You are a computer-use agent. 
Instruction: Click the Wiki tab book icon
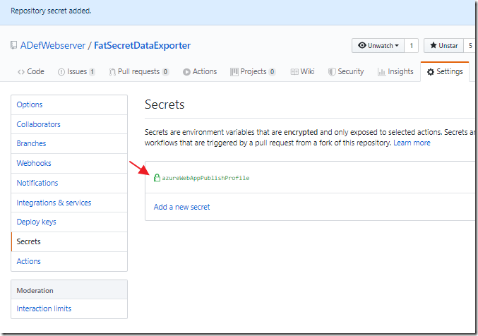[294, 72]
